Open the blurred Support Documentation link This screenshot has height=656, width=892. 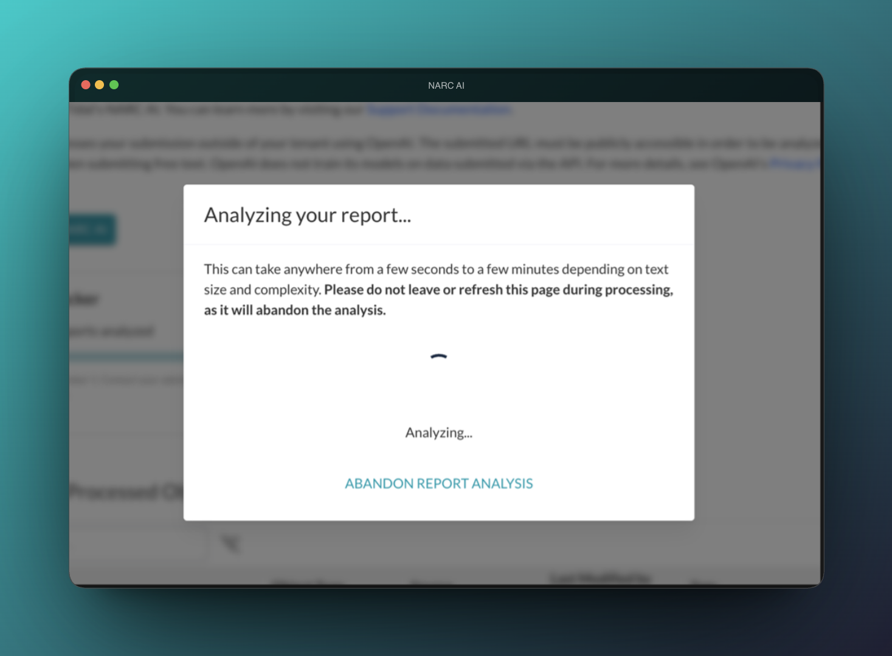point(439,110)
